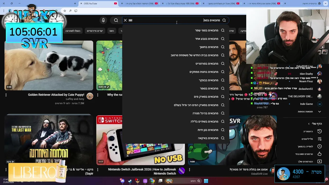Screen dimensions: 329x185
Task: Bookmark this page with the star icon
Action: 65,11
